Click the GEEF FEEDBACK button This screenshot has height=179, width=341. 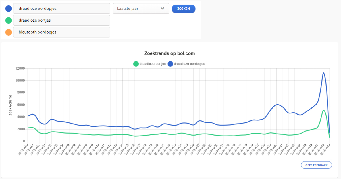pyautogui.click(x=316, y=165)
